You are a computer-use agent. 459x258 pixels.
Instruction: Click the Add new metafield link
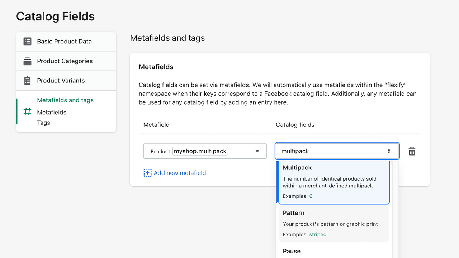point(180,173)
